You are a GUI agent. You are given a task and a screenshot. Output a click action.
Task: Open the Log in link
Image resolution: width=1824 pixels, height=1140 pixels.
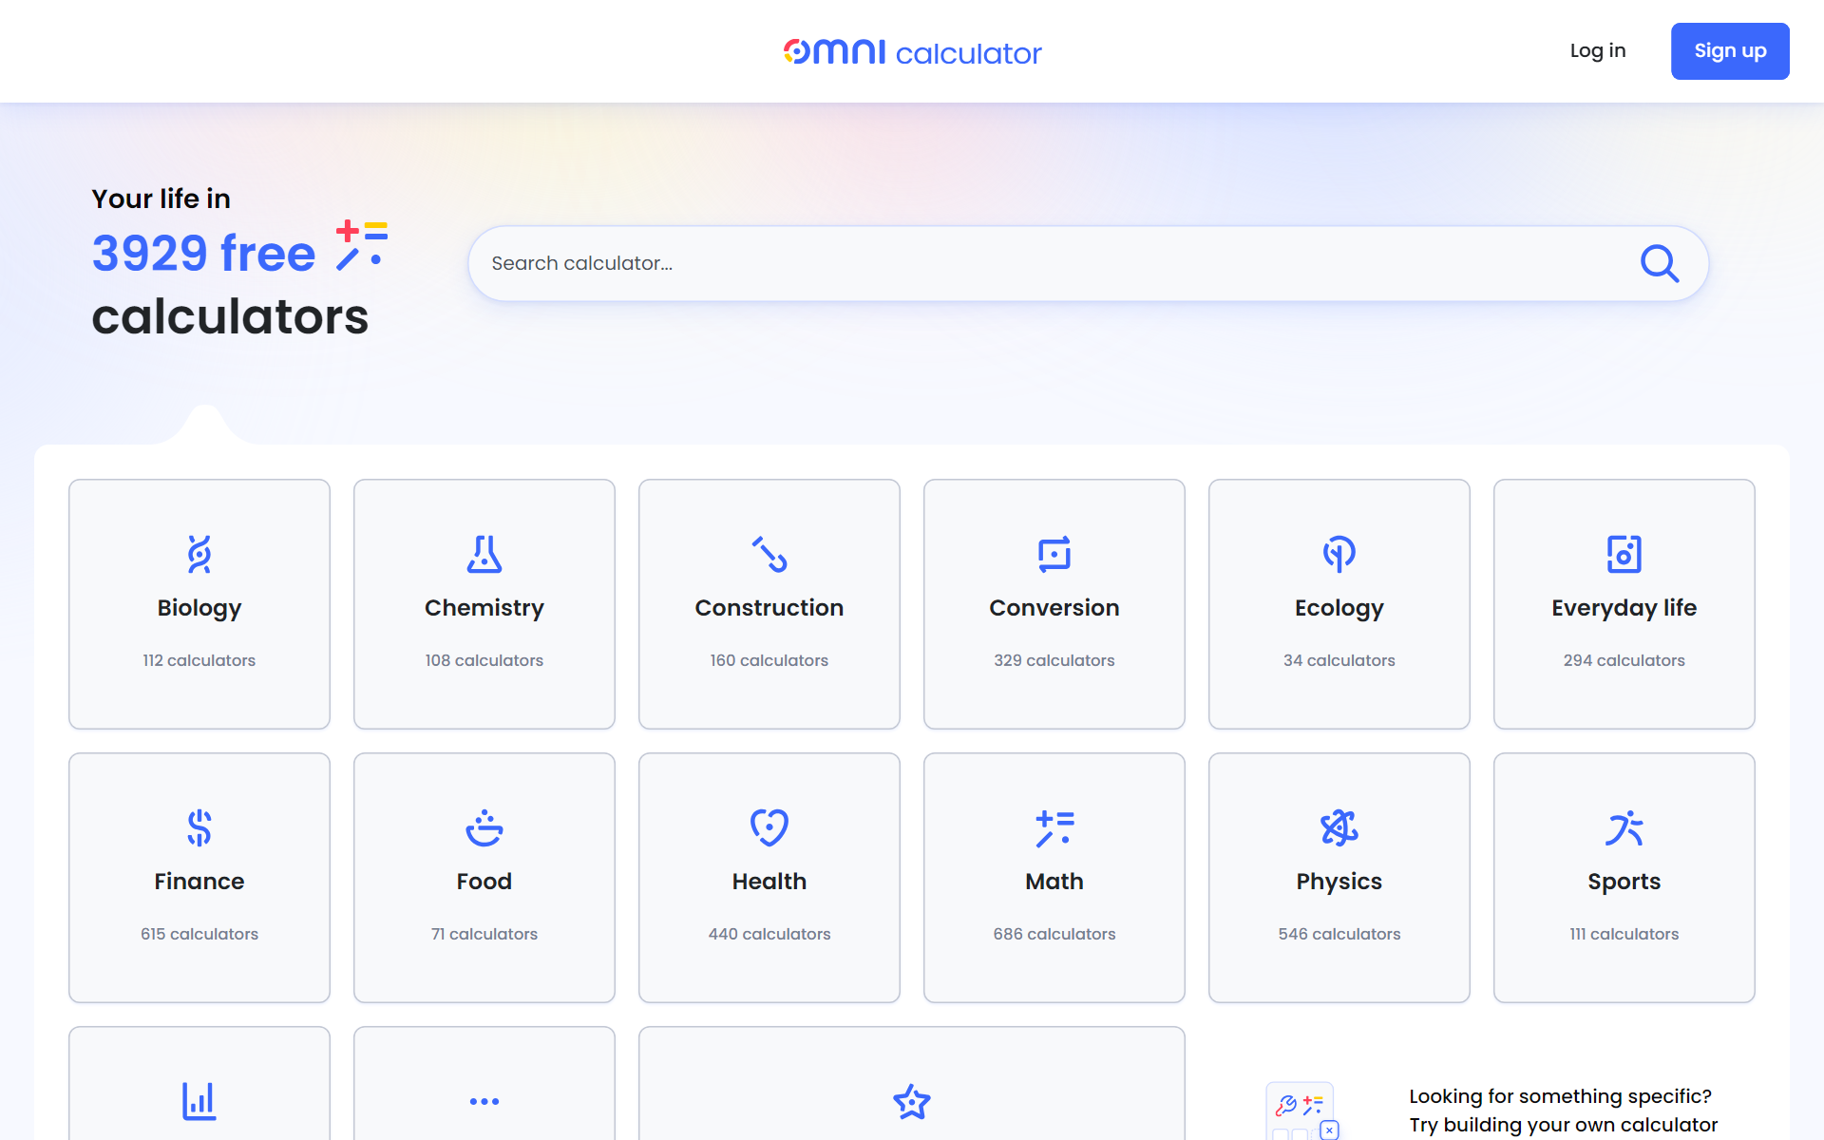(x=1598, y=50)
